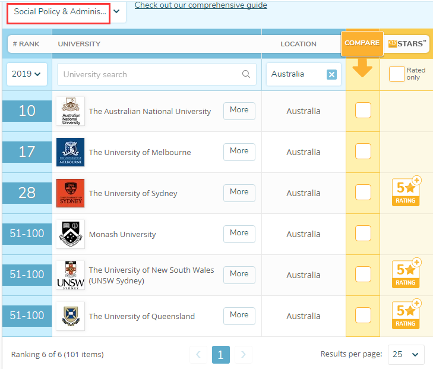This screenshot has width=433, height=369.
Task: Open the Social Policy & Administration subject dropdown
Action: pos(65,11)
